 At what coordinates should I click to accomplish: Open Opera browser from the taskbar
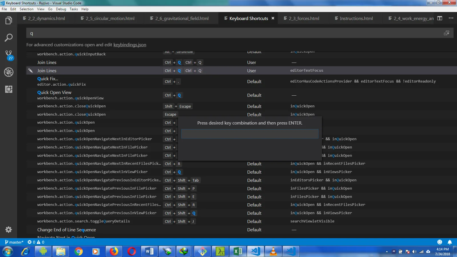coord(131,252)
